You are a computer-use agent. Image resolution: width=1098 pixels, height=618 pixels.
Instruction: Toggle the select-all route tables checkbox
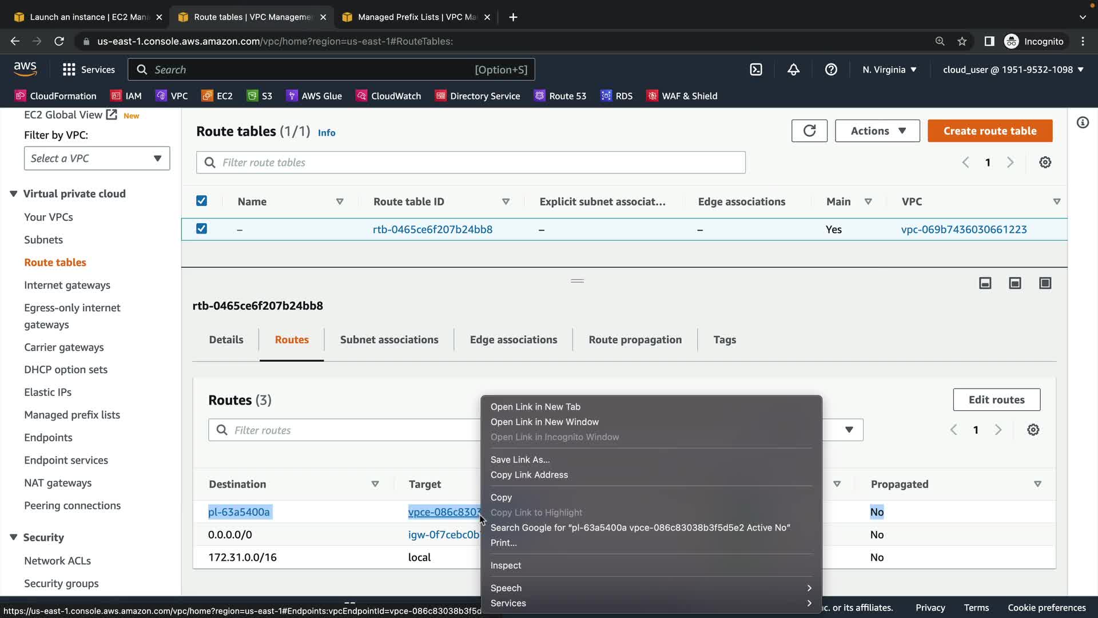pyautogui.click(x=201, y=201)
